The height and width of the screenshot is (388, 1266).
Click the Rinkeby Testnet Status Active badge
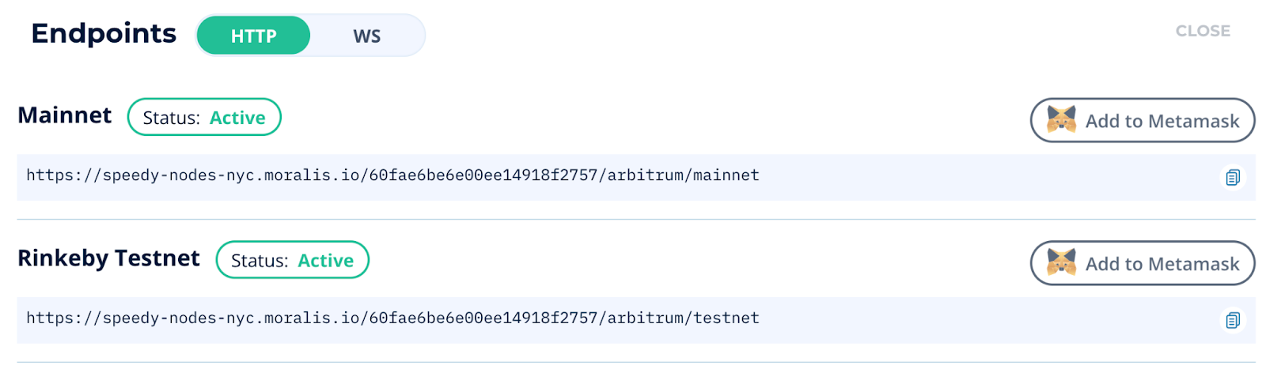click(292, 260)
